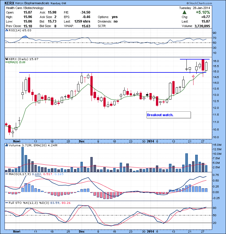Click the Dividends no field
The image size is (226, 234).
tap(108, 21)
